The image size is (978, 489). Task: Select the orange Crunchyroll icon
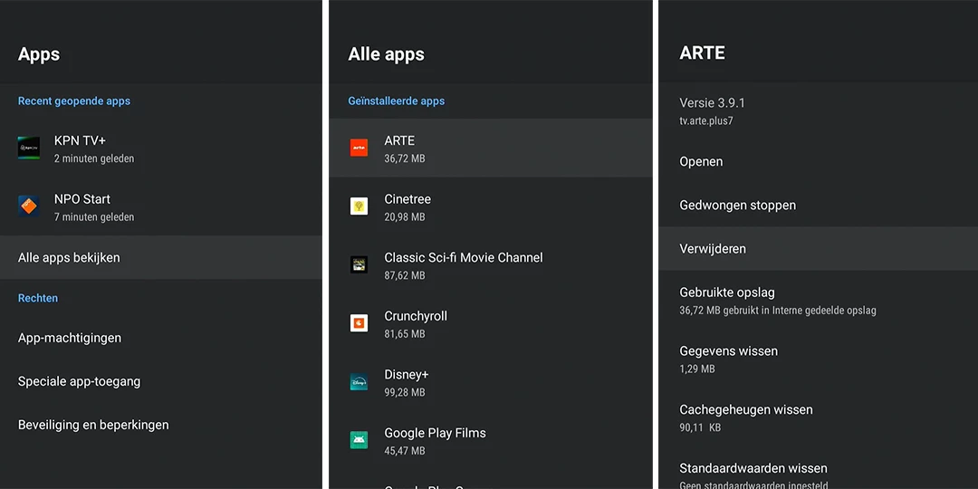(360, 323)
